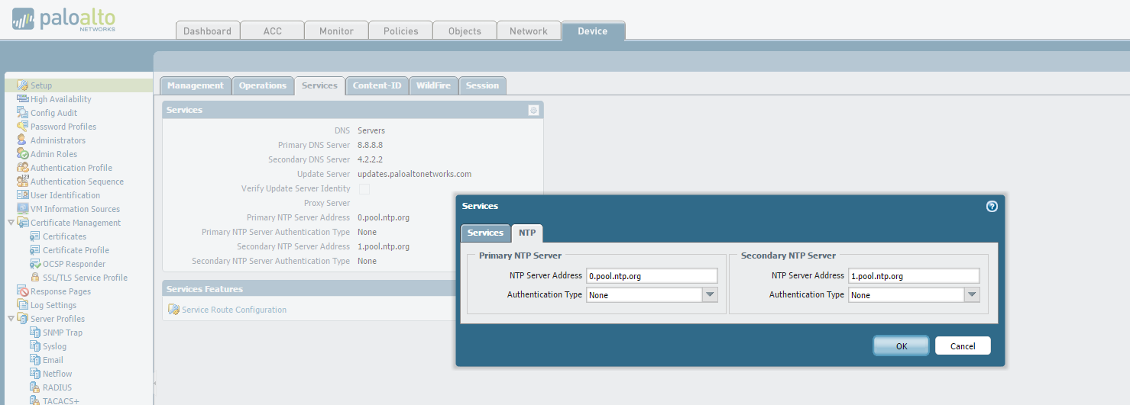
Task: Select the Device tab
Action: pos(593,31)
